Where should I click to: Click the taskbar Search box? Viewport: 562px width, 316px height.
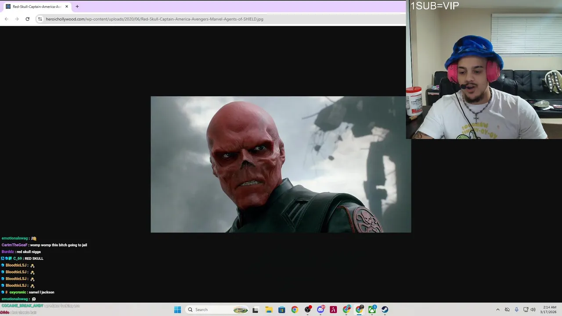[x=218, y=309]
